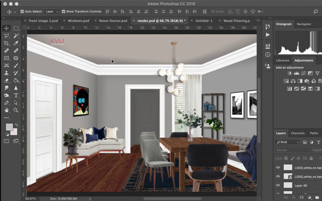Open the Clone Source panel icon
The height and width of the screenshot is (201, 322).
click(x=267, y=66)
